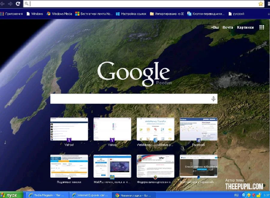Focus the browser address bar
This screenshot has height=198, width=270.
144,4
